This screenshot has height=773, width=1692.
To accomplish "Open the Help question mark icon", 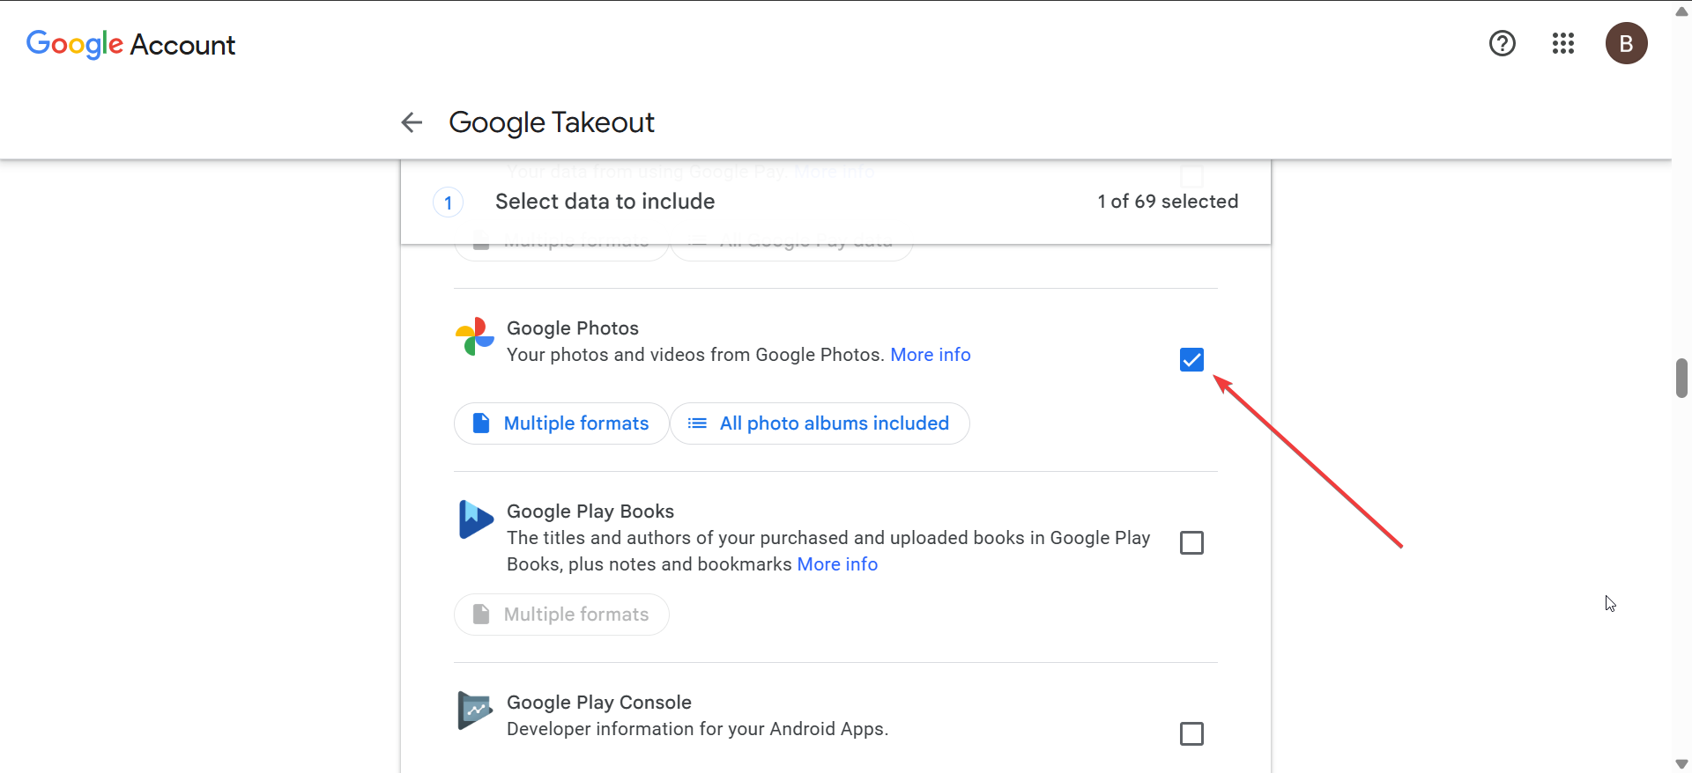I will [x=1503, y=43].
